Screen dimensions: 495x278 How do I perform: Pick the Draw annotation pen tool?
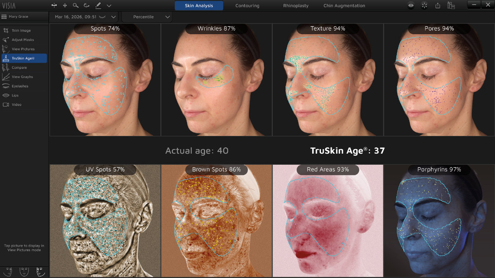[98, 6]
